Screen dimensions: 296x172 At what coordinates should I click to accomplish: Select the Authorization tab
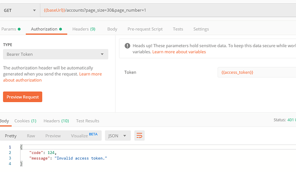[44, 29]
